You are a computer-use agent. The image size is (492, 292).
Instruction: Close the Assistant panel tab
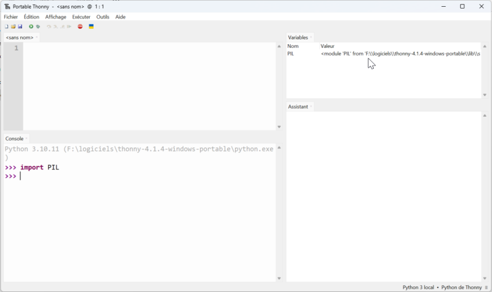coord(311,106)
